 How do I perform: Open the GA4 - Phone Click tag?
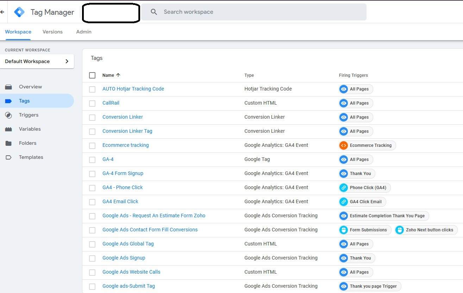[123, 187]
